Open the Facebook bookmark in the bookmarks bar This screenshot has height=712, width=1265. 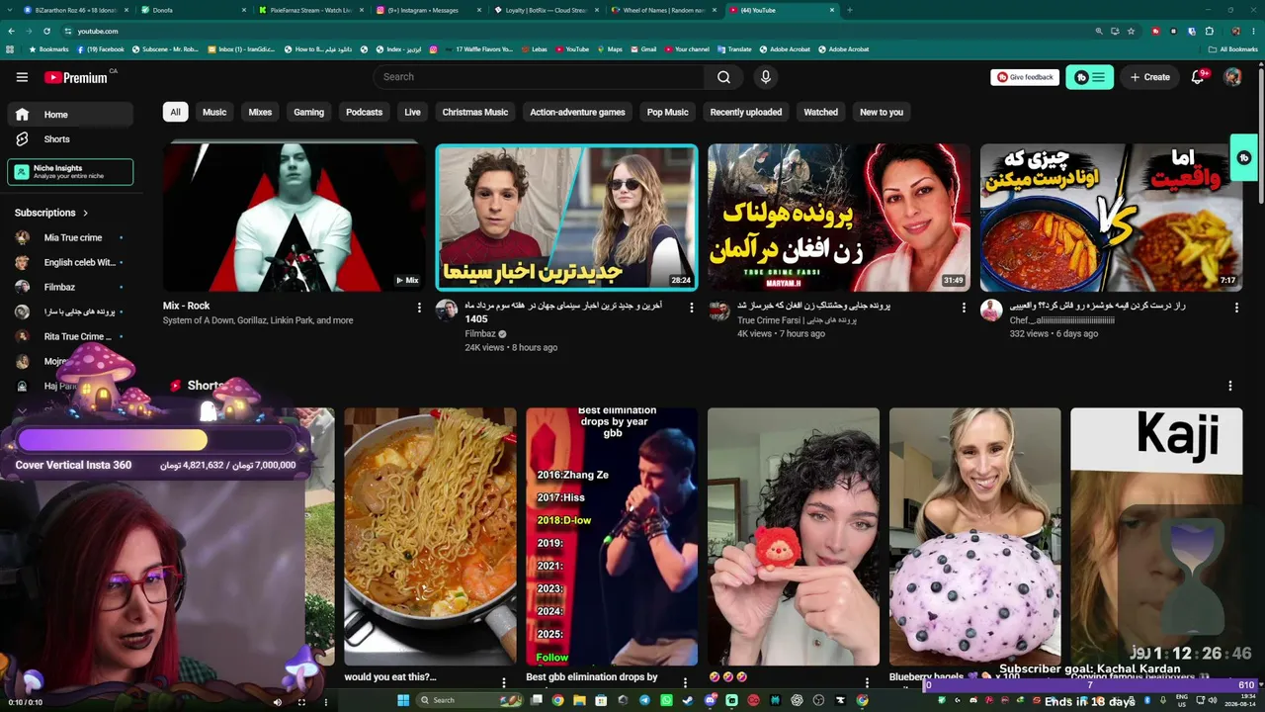click(100, 49)
